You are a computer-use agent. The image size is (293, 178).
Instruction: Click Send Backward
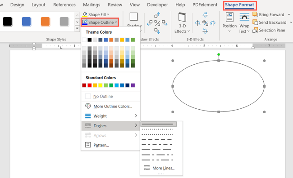270,22
